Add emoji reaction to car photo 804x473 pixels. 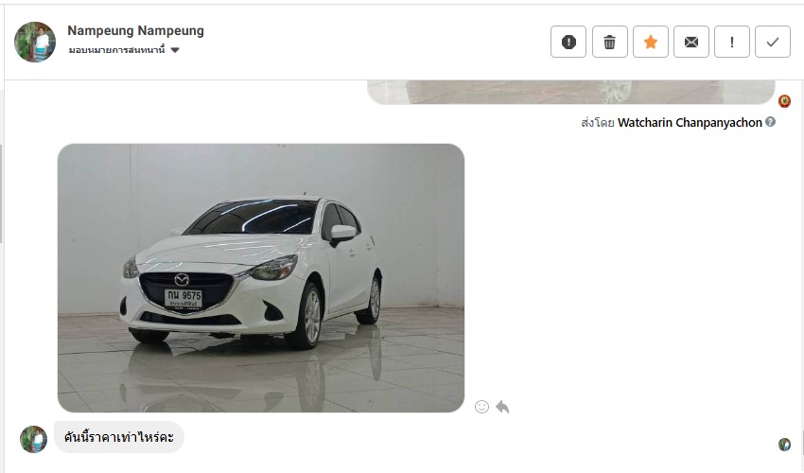(481, 407)
